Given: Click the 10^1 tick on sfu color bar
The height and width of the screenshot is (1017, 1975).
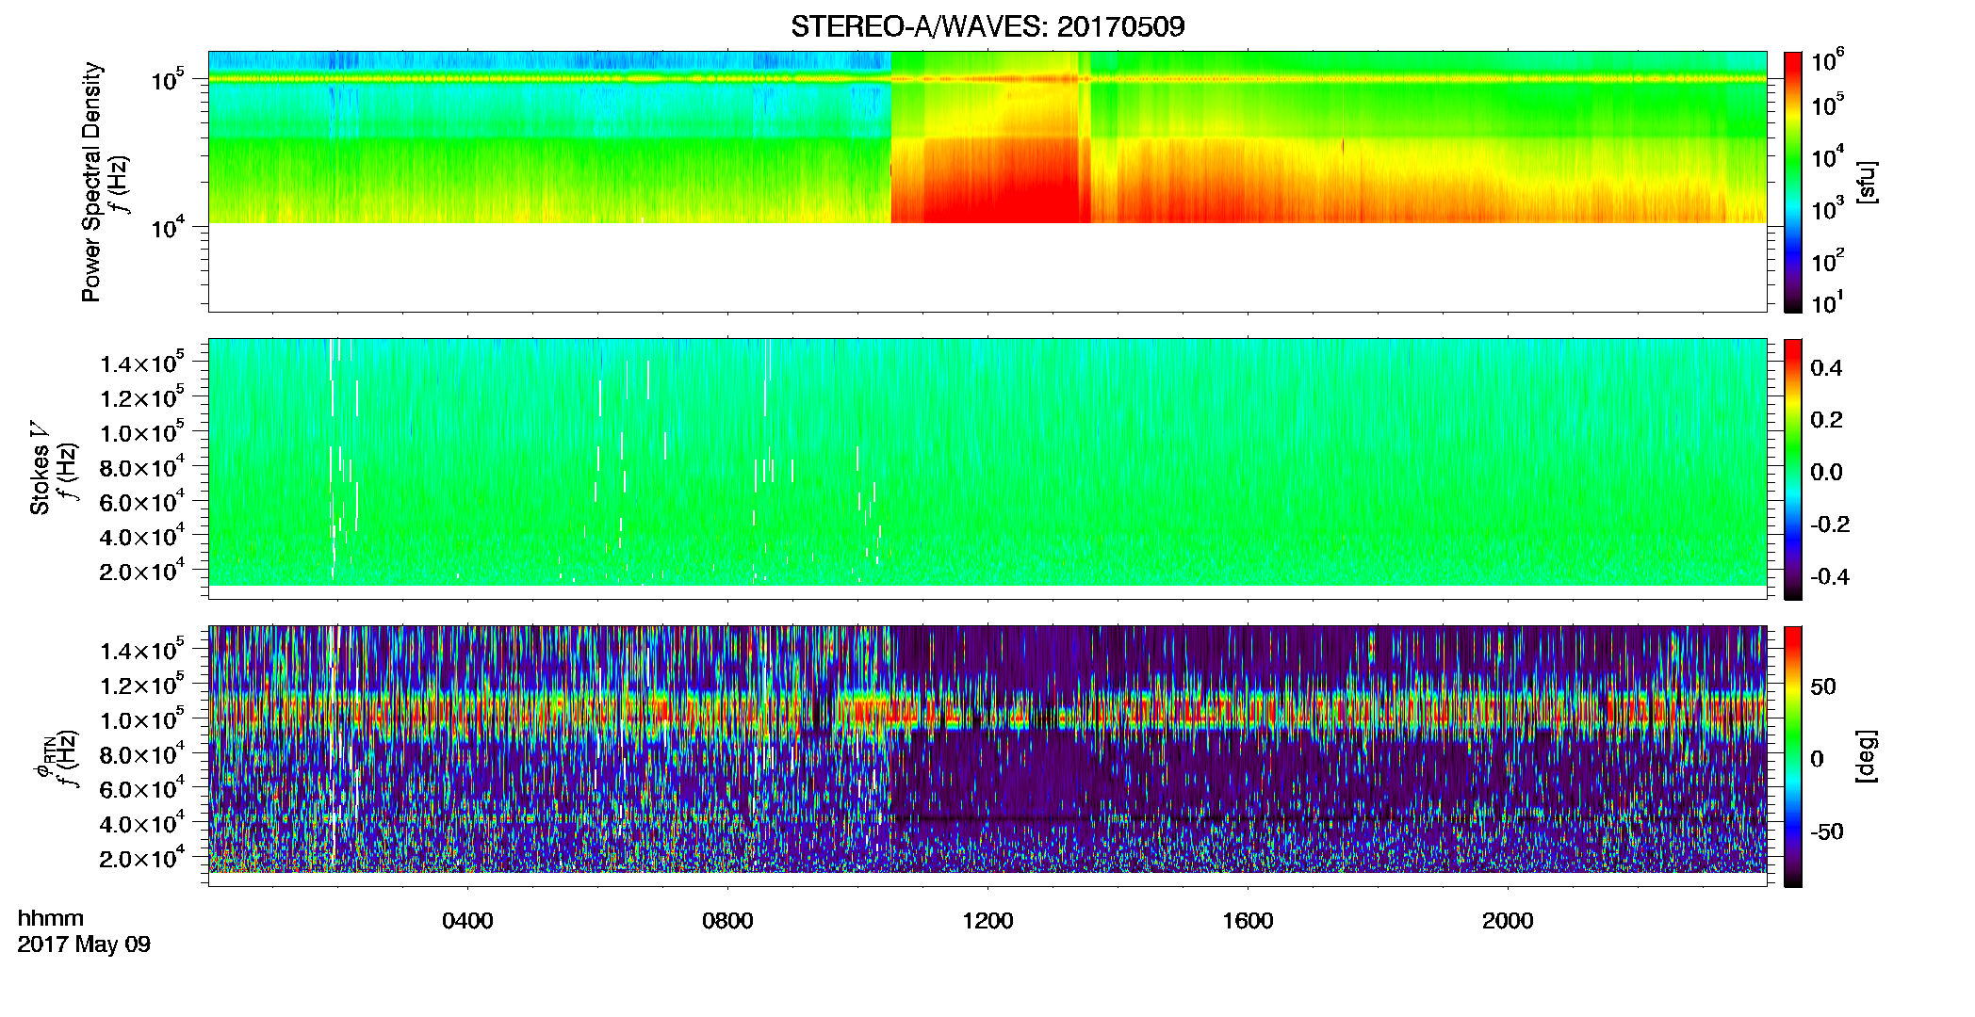Looking at the screenshot, I should [1828, 302].
